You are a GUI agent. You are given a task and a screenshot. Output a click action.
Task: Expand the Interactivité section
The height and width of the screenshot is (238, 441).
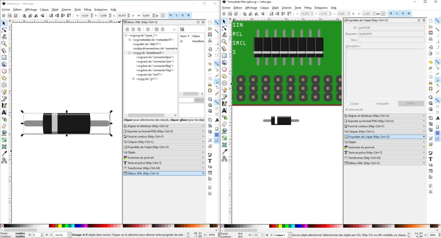[x=346, y=110]
